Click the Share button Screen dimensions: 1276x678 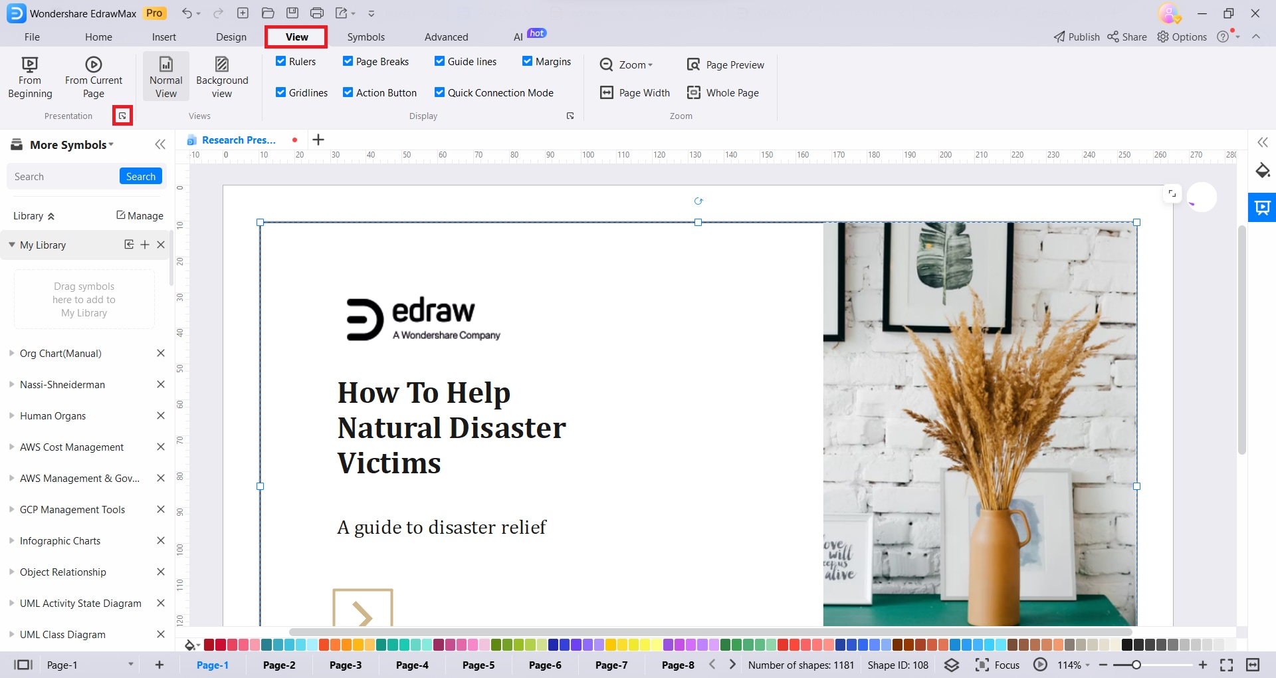1127,37
